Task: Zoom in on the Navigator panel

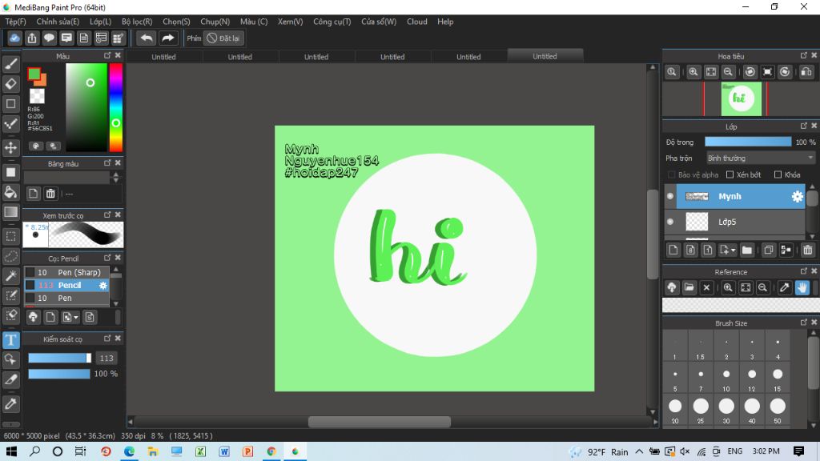Action: (x=693, y=72)
